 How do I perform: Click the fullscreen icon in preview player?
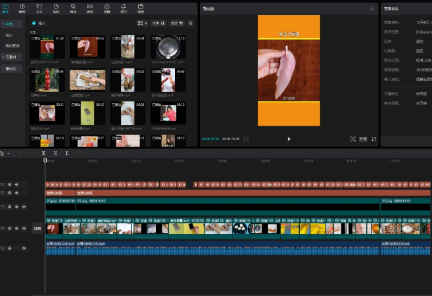pos(374,139)
